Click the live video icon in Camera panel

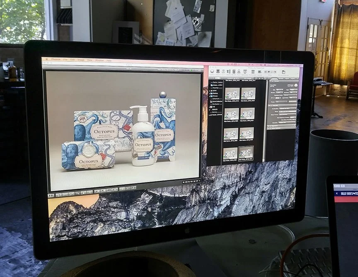point(289,85)
